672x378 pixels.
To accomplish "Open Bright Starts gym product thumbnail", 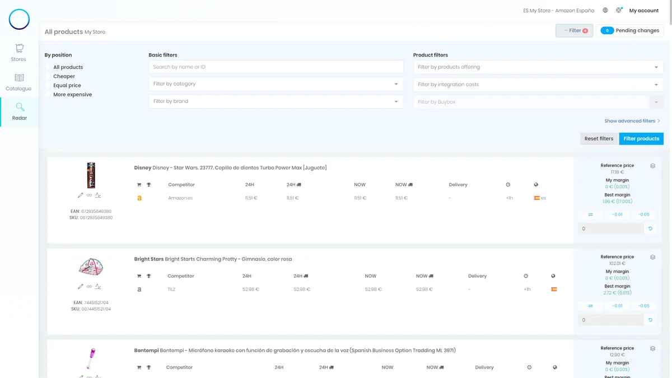I will [91, 267].
